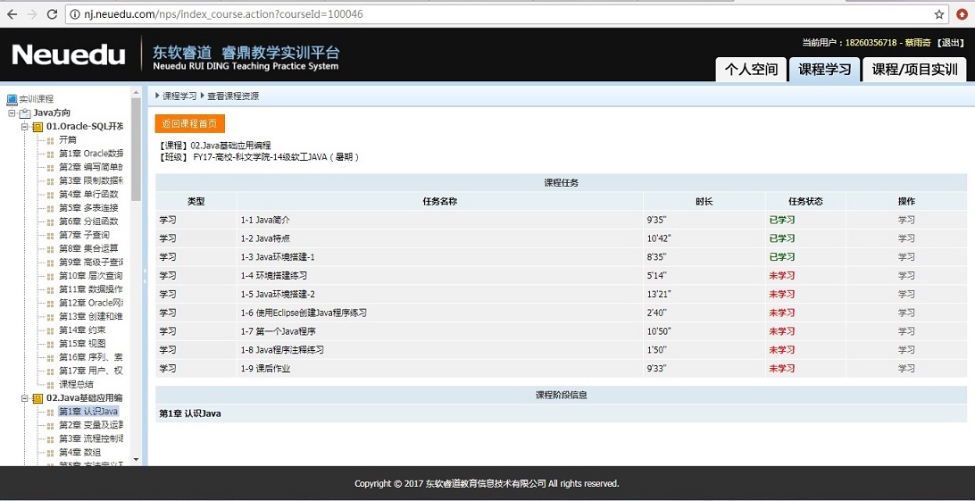Viewport: 975px width, 501px height.
Task: Click the Java方向 folder icon
Action: coord(25,113)
